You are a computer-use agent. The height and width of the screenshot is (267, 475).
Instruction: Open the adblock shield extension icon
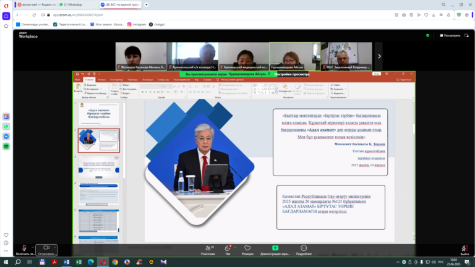tap(459, 15)
